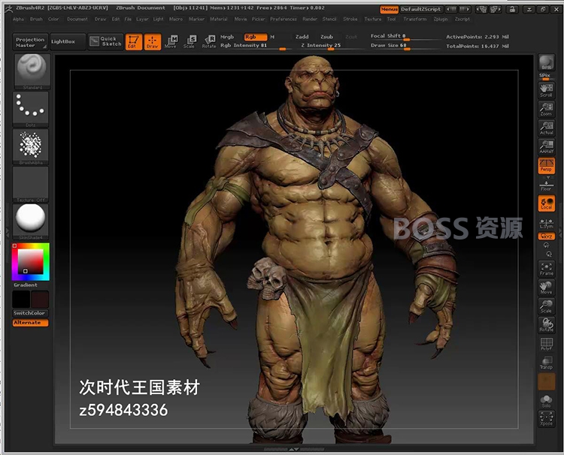Click the BPR render icon
564x455 pixels.
click(x=547, y=62)
